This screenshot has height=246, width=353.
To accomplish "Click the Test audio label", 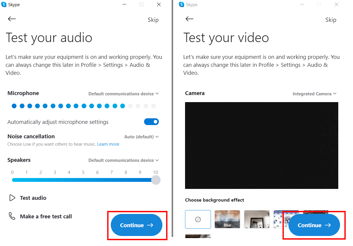I will tap(33, 198).
